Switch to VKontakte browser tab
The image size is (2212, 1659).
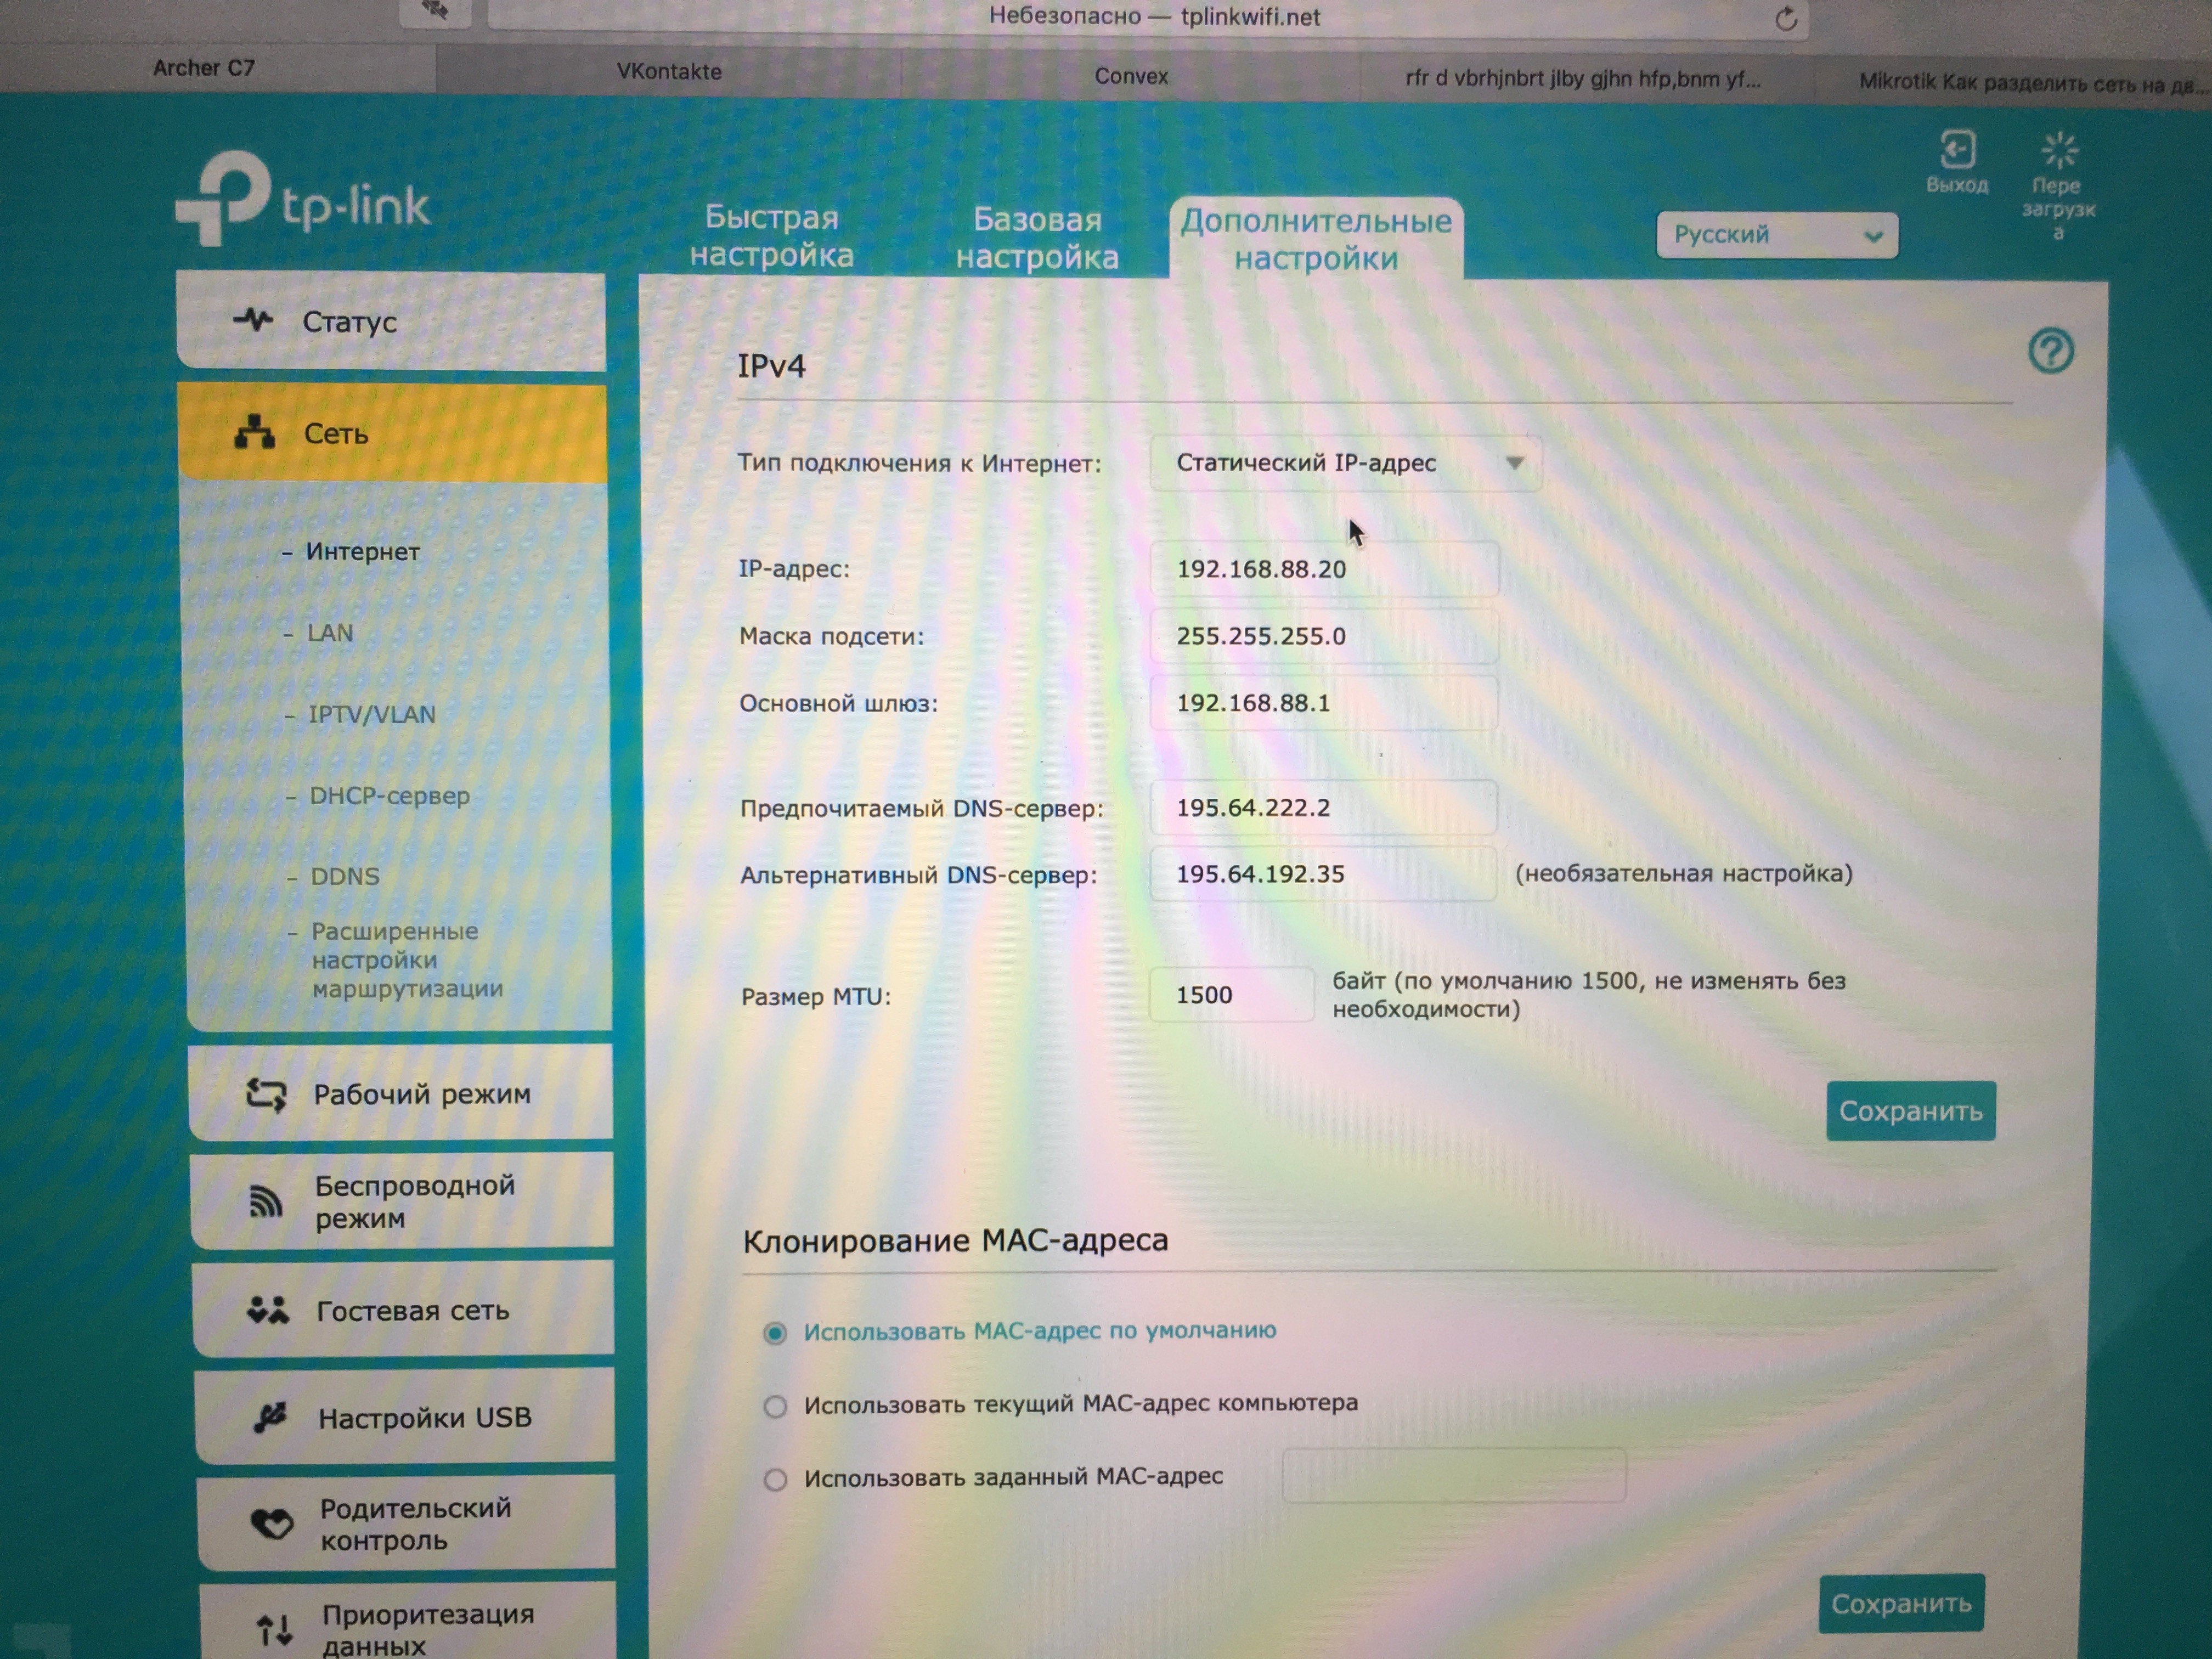tap(669, 72)
